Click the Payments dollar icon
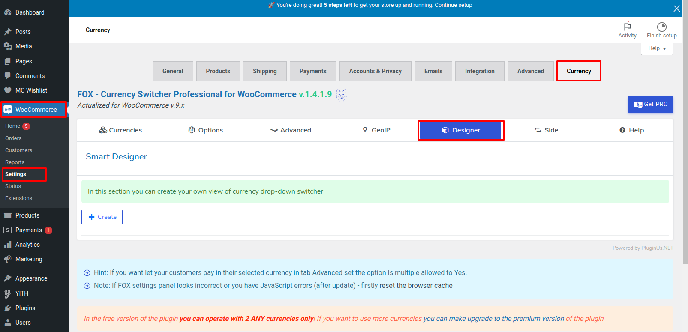Screen dimensions: 688x332 8,230
